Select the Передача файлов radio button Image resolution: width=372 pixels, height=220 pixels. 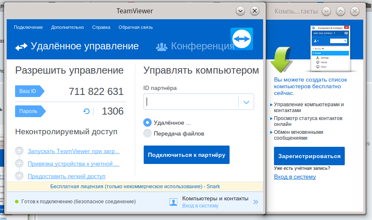[x=147, y=133]
